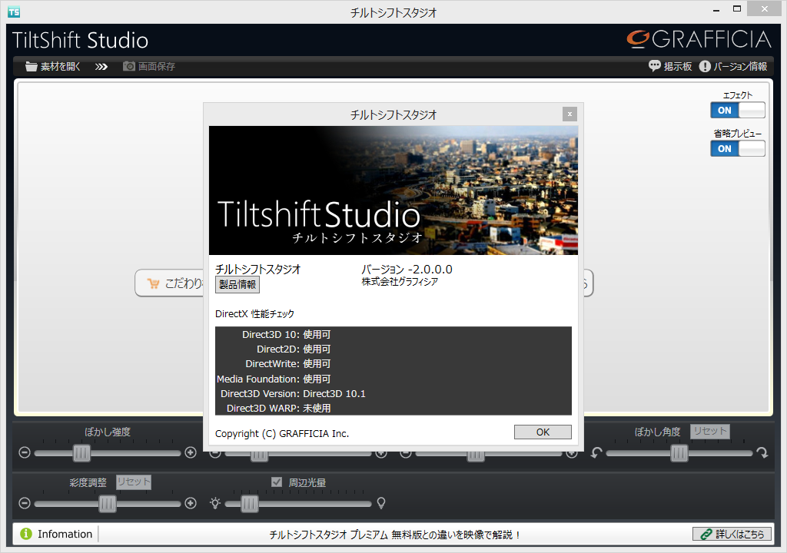The width and height of the screenshot is (787, 553).
Task: Increase blur strength with the ⊕ stepper
Action: pos(190,453)
